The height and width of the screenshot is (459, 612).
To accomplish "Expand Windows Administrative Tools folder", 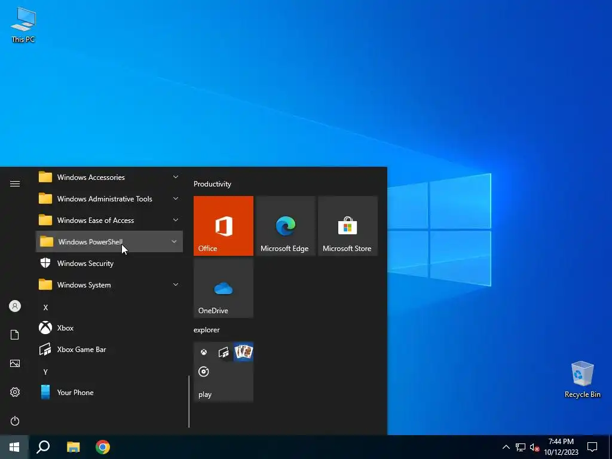I will (109, 198).
